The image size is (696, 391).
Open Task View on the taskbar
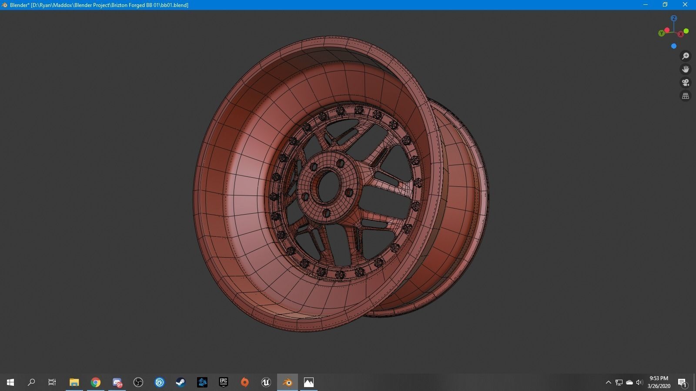(x=52, y=382)
